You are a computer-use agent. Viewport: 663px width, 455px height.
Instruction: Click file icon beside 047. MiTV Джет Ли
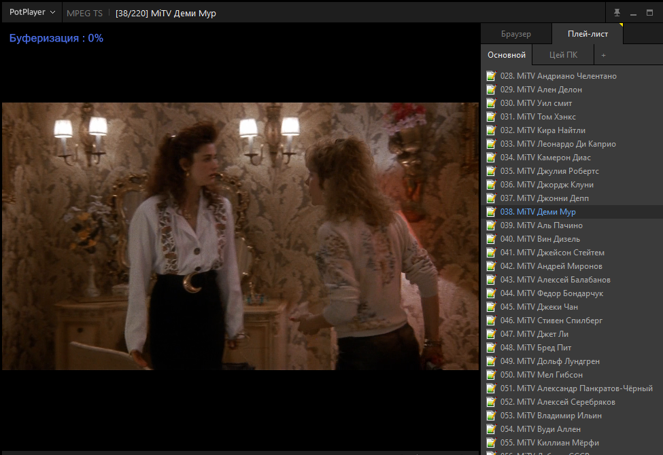(x=492, y=334)
